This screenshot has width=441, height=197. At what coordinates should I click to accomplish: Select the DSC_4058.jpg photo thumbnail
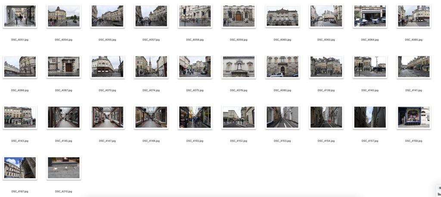click(x=195, y=16)
